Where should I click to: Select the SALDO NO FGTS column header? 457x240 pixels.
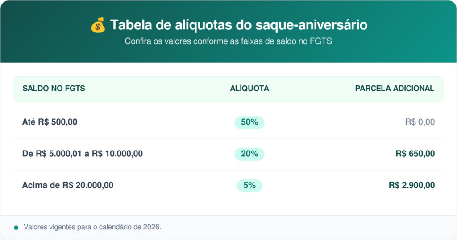54,89
